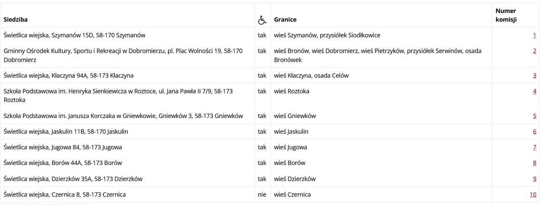
Task: Click the Numer komisji column header
Action: click(506, 15)
